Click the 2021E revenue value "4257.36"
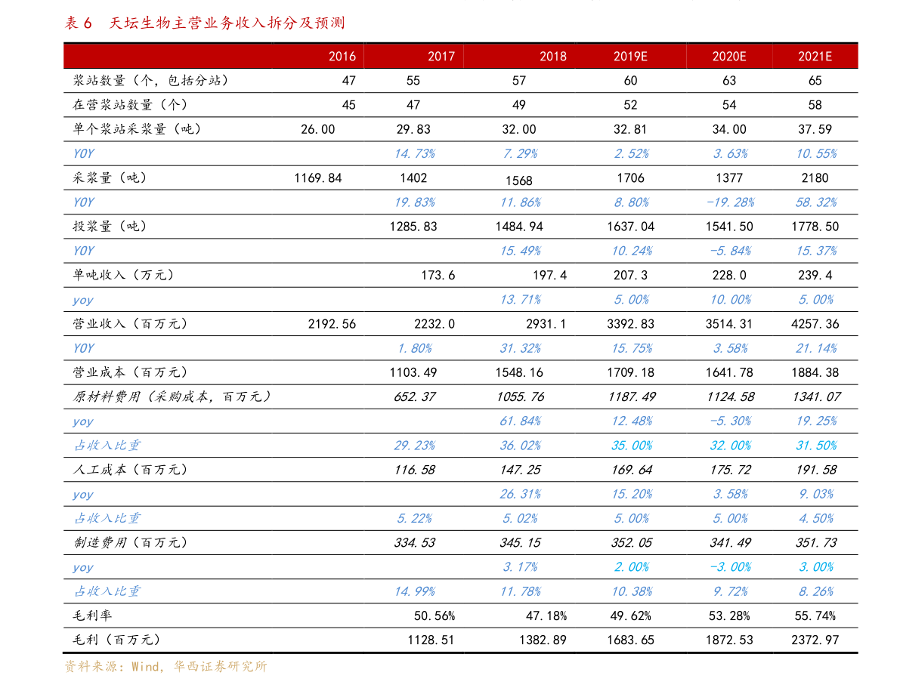Viewport: 900px width, 688px height. 815,324
